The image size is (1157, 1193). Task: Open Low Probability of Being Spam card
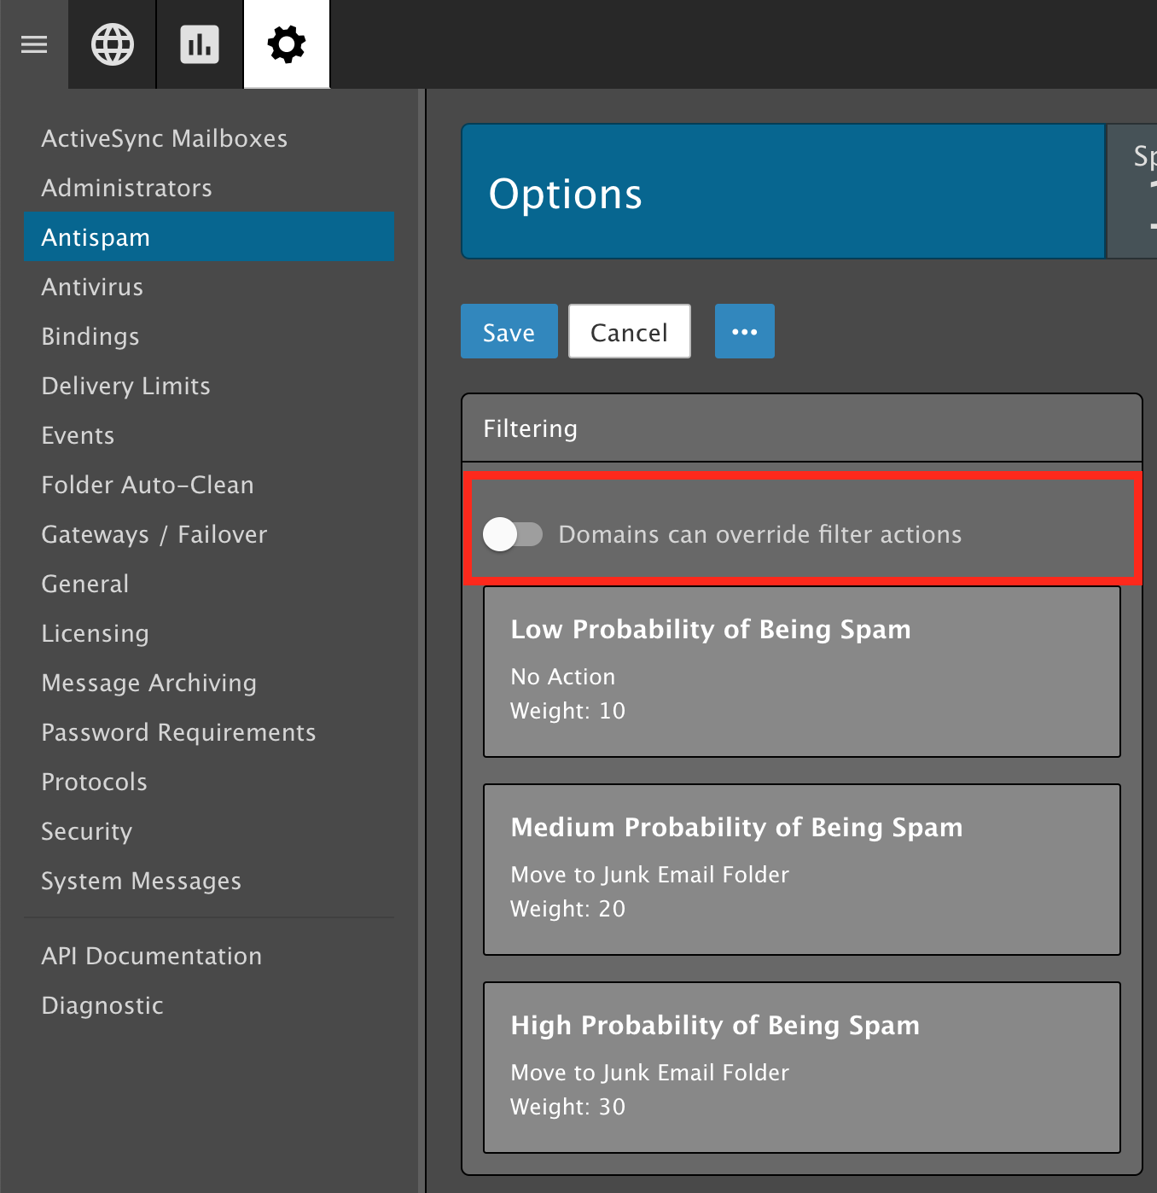[x=801, y=671]
